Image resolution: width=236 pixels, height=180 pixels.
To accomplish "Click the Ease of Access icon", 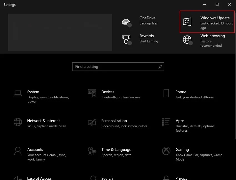I will coord(18,178).
